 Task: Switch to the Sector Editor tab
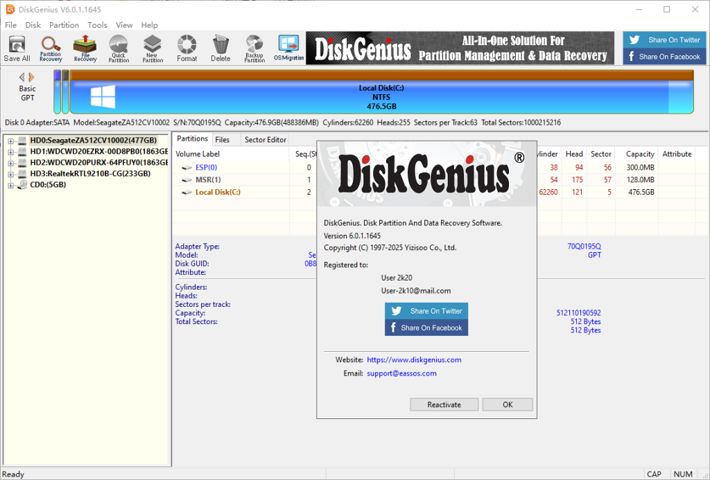pyautogui.click(x=266, y=140)
